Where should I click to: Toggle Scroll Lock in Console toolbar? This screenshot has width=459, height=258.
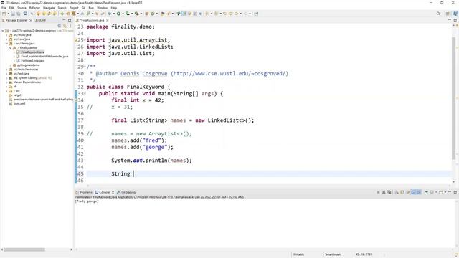[402, 192]
